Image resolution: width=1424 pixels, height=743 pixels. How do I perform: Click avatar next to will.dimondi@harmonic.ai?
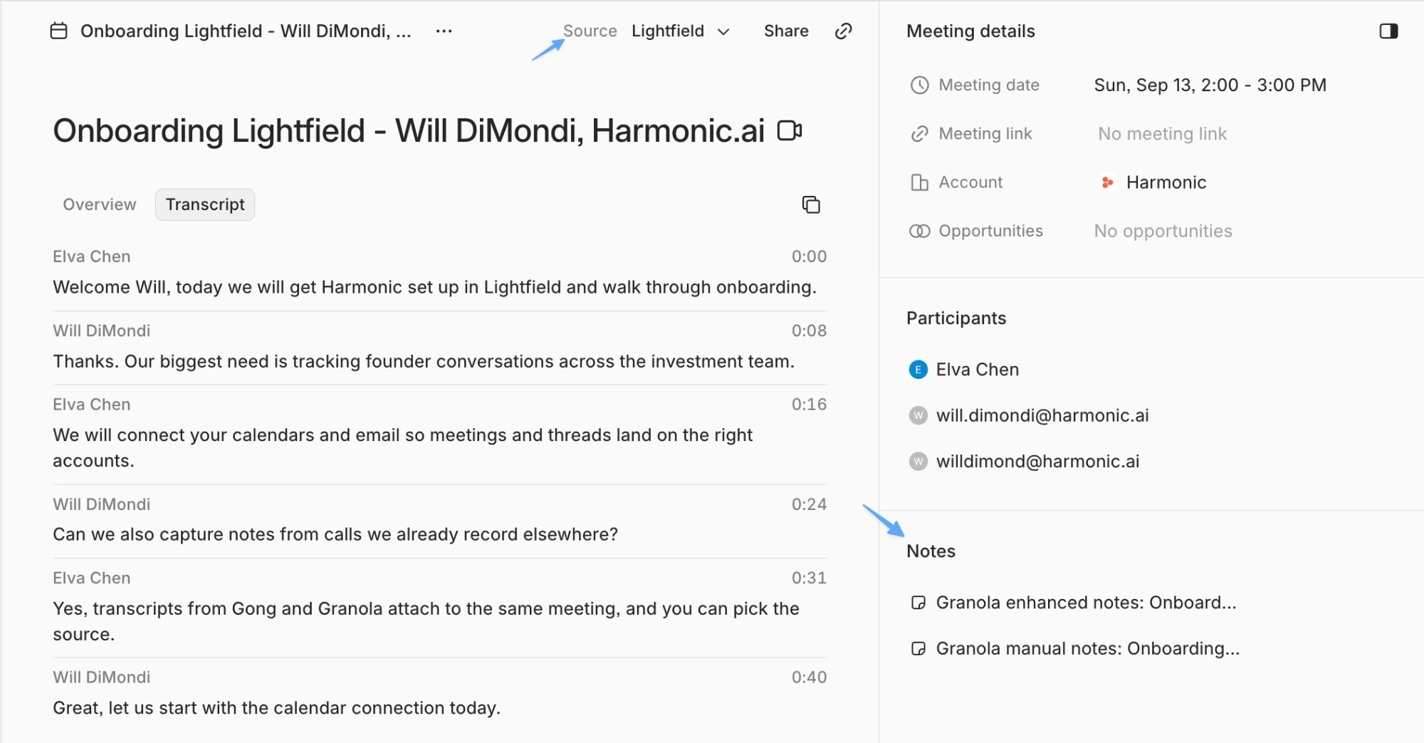coord(918,415)
